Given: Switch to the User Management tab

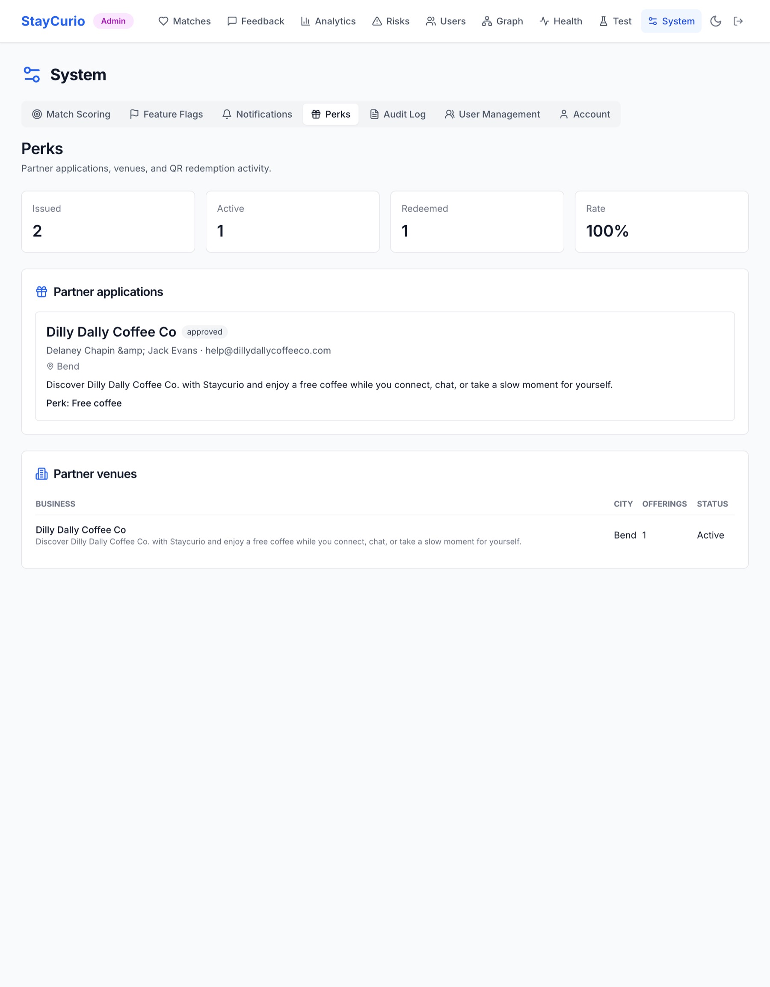Looking at the screenshot, I should tap(492, 114).
